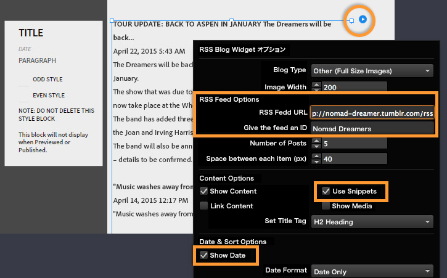
Task: Click the April 22, 2015 post date
Action: [149, 51]
